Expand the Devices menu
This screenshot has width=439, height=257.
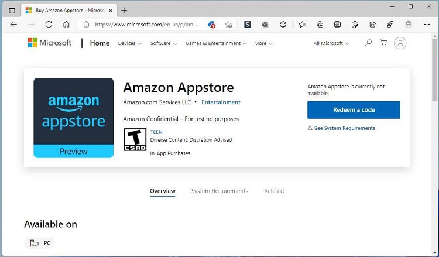tap(129, 43)
